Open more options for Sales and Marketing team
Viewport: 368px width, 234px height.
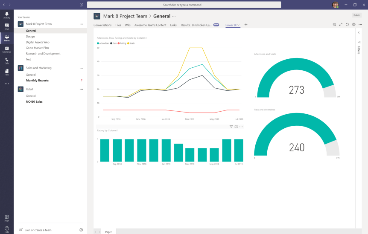81,68
